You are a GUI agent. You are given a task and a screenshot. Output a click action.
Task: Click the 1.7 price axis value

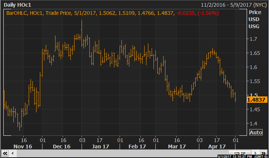(253, 39)
